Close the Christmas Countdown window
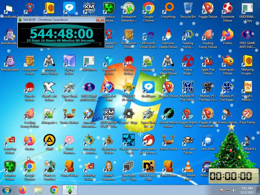 coord(100,20)
